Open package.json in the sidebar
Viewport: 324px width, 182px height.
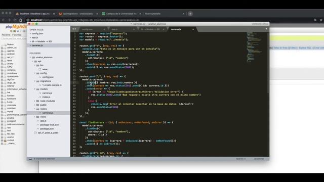point(47,128)
